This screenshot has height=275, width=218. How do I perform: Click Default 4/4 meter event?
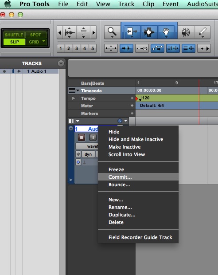[152, 106]
